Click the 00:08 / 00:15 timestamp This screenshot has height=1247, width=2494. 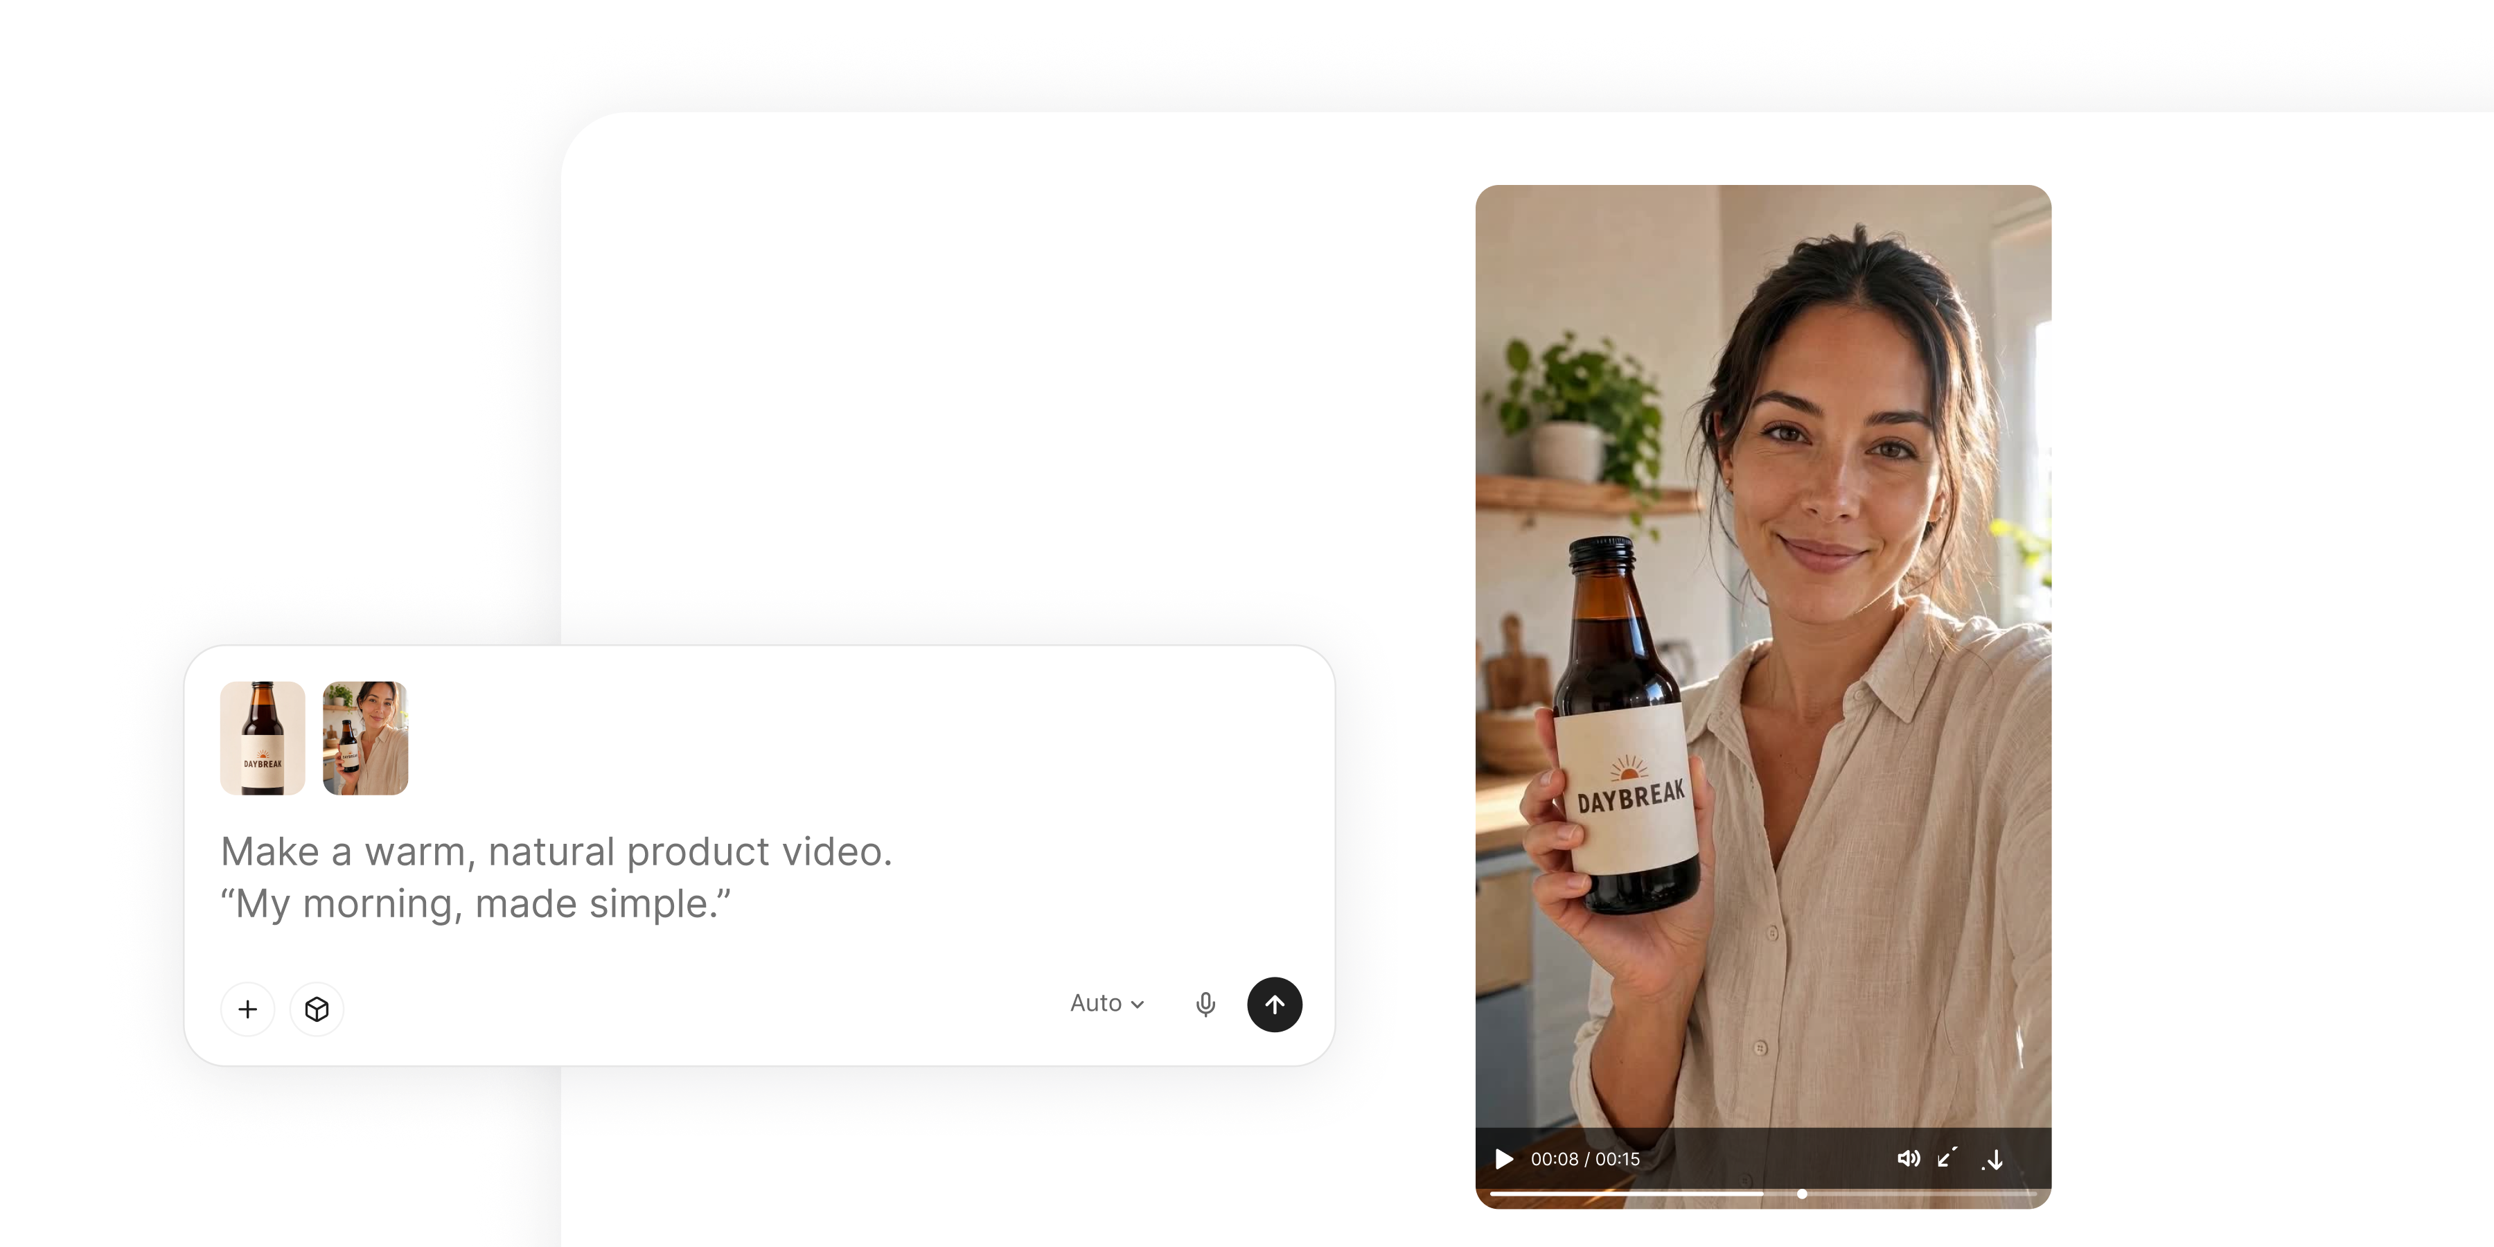[x=1585, y=1159]
